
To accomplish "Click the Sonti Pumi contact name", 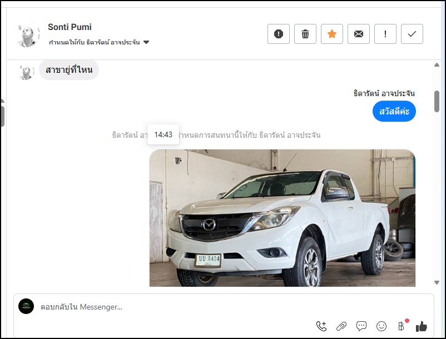I will coord(70,27).
